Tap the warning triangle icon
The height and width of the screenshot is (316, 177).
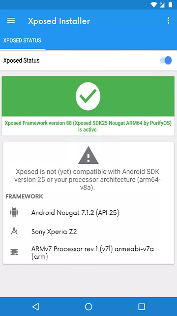coord(88,155)
